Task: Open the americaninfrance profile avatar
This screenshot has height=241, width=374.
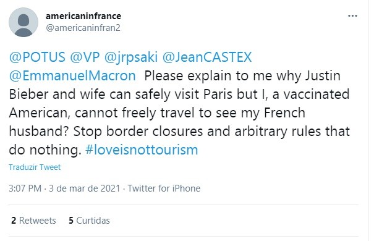Action: point(23,22)
